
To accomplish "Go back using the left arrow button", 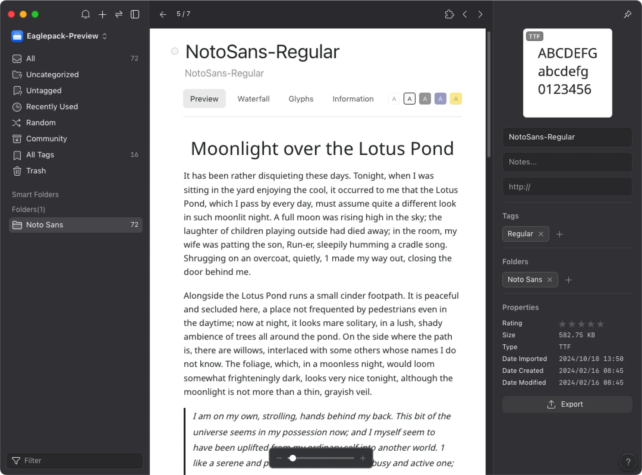I will coord(163,14).
